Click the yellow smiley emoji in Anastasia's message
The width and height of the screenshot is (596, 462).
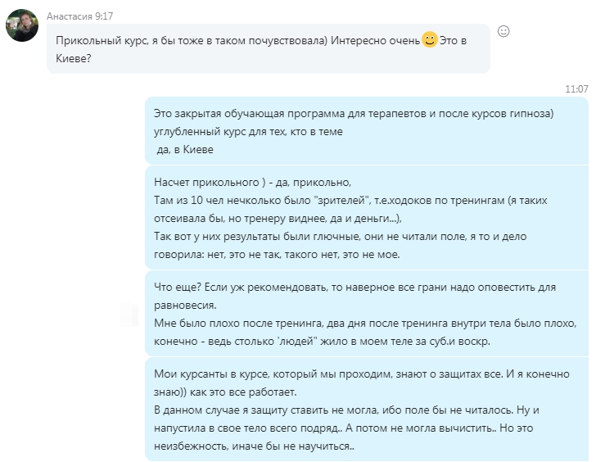pos(429,40)
